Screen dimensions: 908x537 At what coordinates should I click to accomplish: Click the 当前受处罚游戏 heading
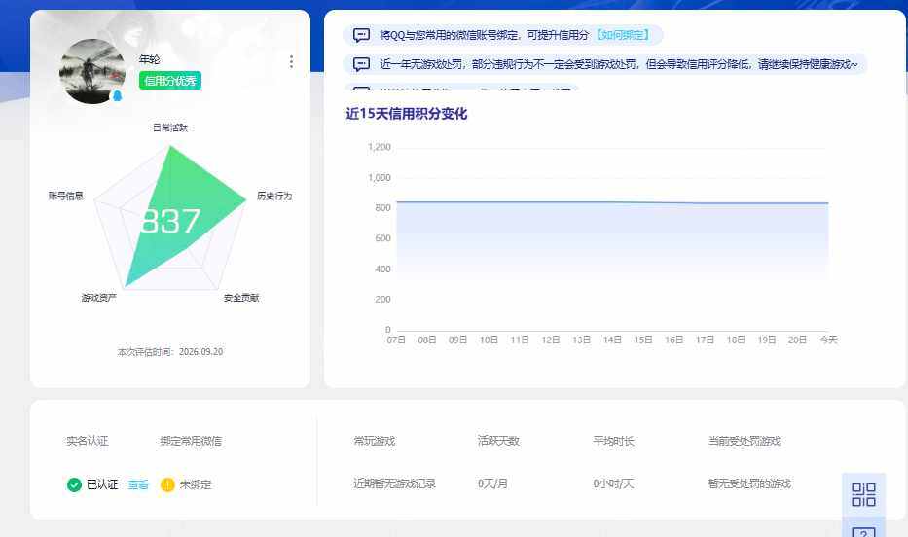click(x=745, y=441)
